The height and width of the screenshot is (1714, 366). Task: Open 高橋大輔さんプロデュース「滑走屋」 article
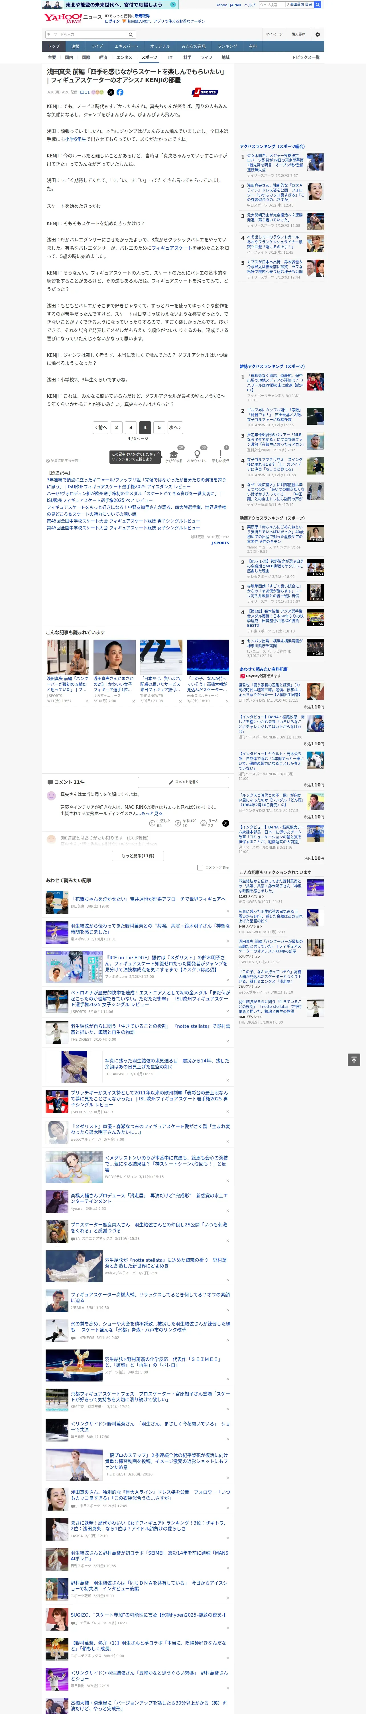pyautogui.click(x=149, y=1198)
